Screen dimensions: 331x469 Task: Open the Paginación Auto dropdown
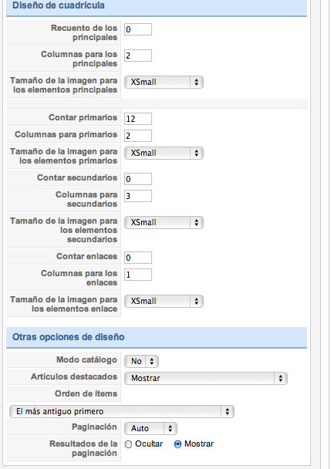150,428
